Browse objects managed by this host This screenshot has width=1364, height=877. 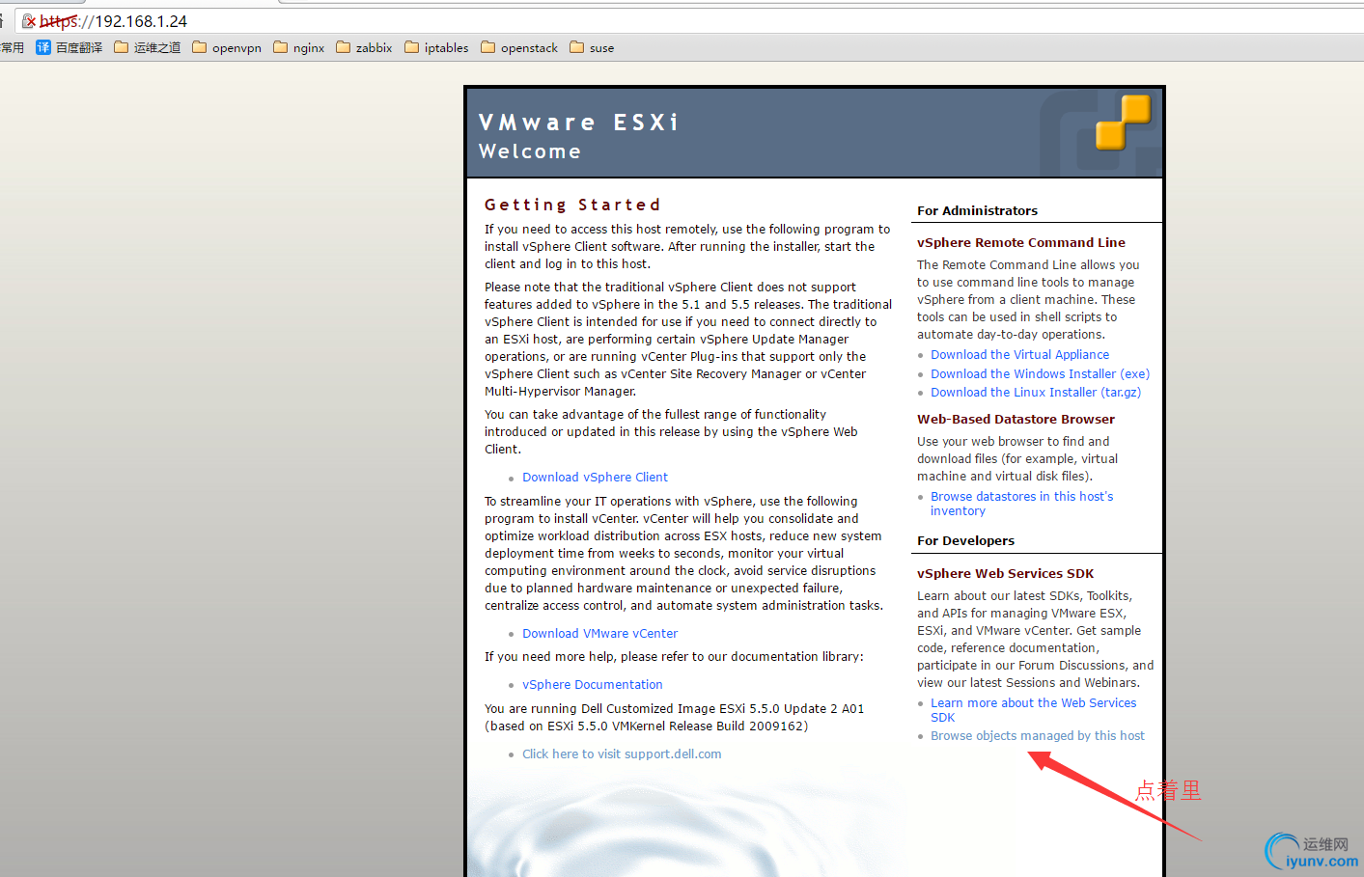click(x=1038, y=736)
